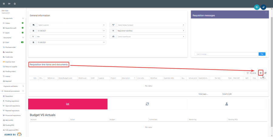Viewport: 273px width, 137px height.
Task: Expand the Payments and Debits section
Action: point(23,86)
